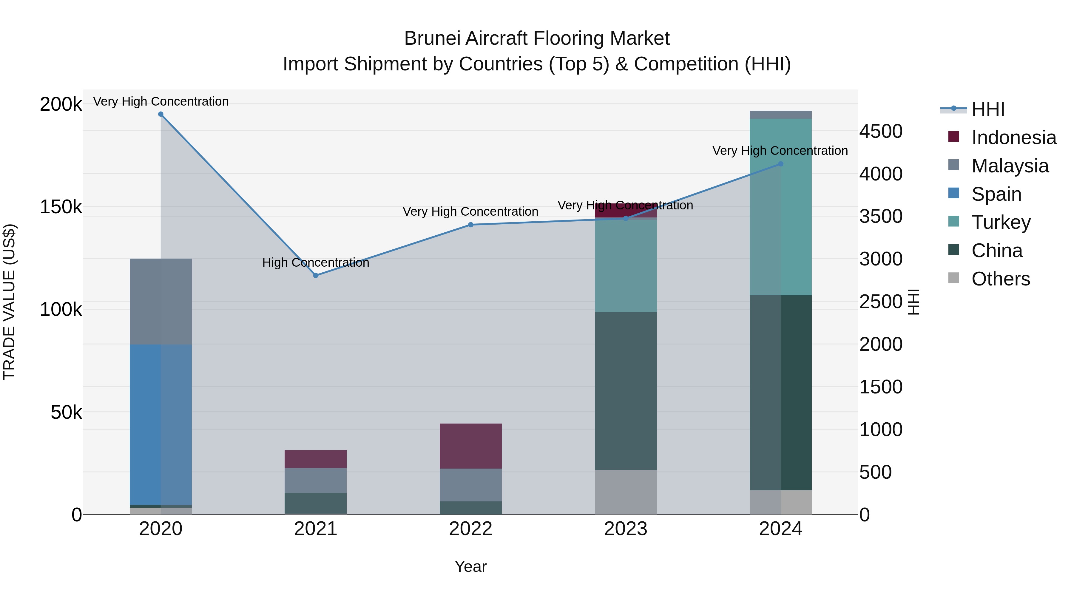Click the 2023 HHI data point
The width and height of the screenshot is (1074, 604).
click(x=626, y=218)
